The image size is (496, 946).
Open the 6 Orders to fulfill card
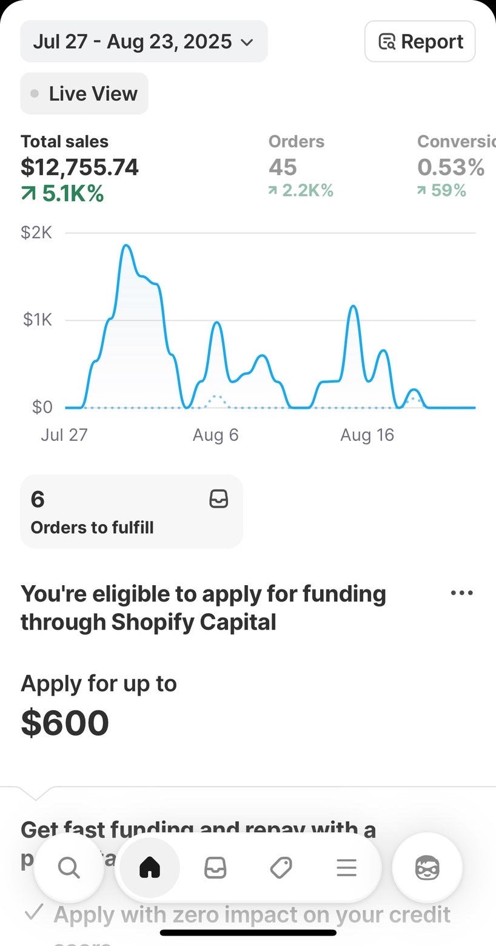point(132,512)
